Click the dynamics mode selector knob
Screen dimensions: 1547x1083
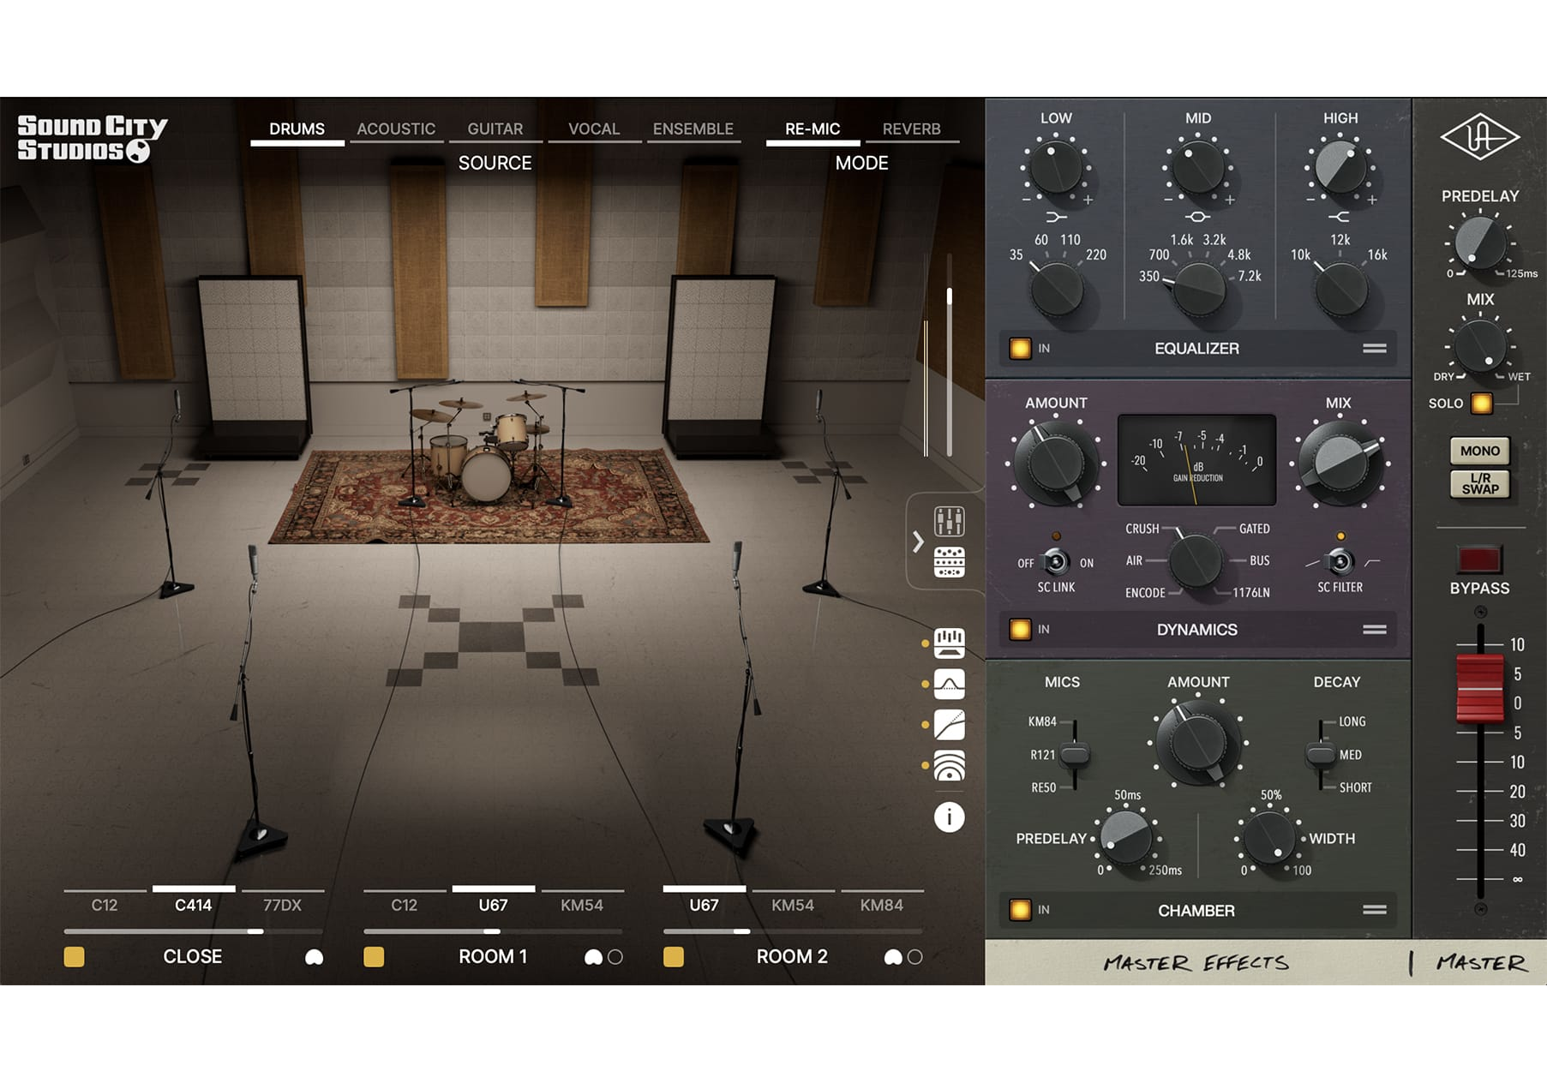click(x=1196, y=561)
